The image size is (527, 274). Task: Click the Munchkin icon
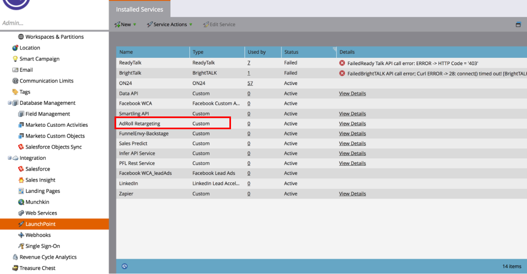coord(21,202)
